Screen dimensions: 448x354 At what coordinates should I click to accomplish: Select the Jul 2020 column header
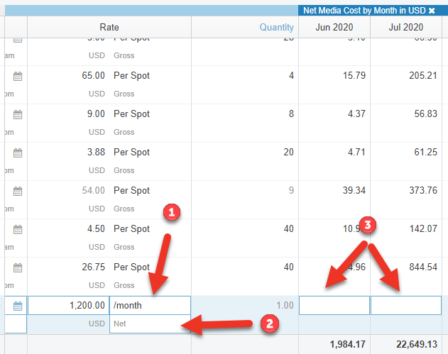(405, 27)
